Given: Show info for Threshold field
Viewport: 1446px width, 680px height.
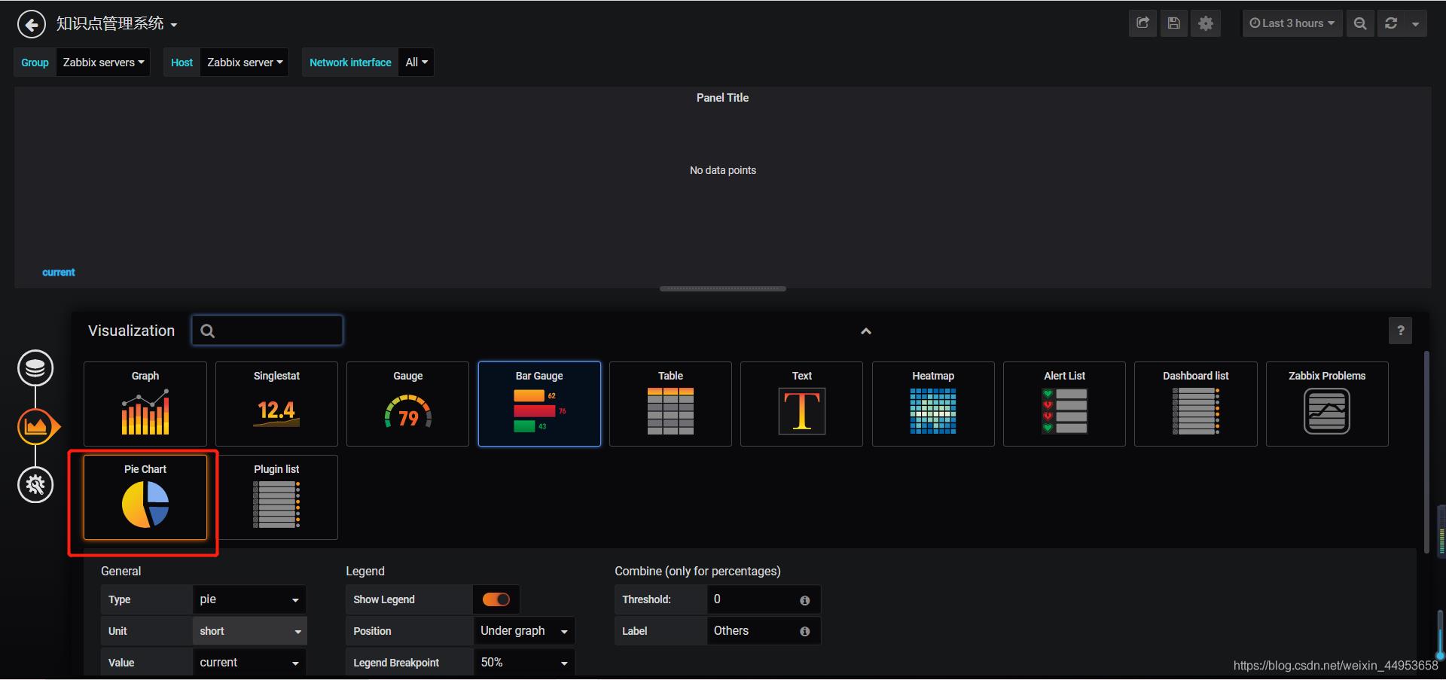Looking at the screenshot, I should coord(804,600).
